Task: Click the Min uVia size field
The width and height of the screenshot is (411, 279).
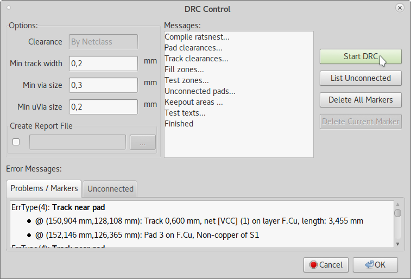Action: click(103, 107)
